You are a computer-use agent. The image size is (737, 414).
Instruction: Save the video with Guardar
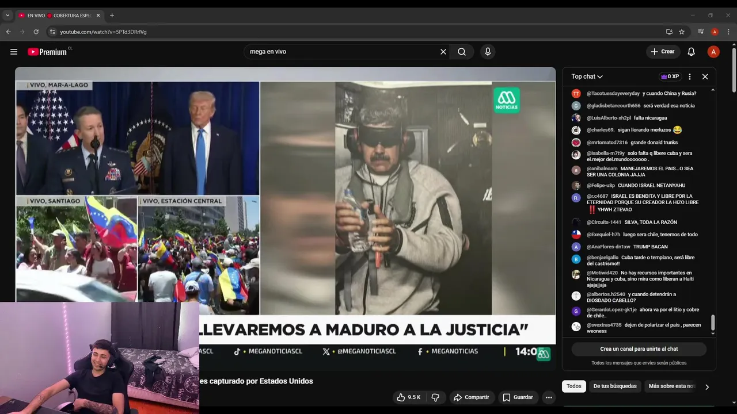pyautogui.click(x=518, y=397)
